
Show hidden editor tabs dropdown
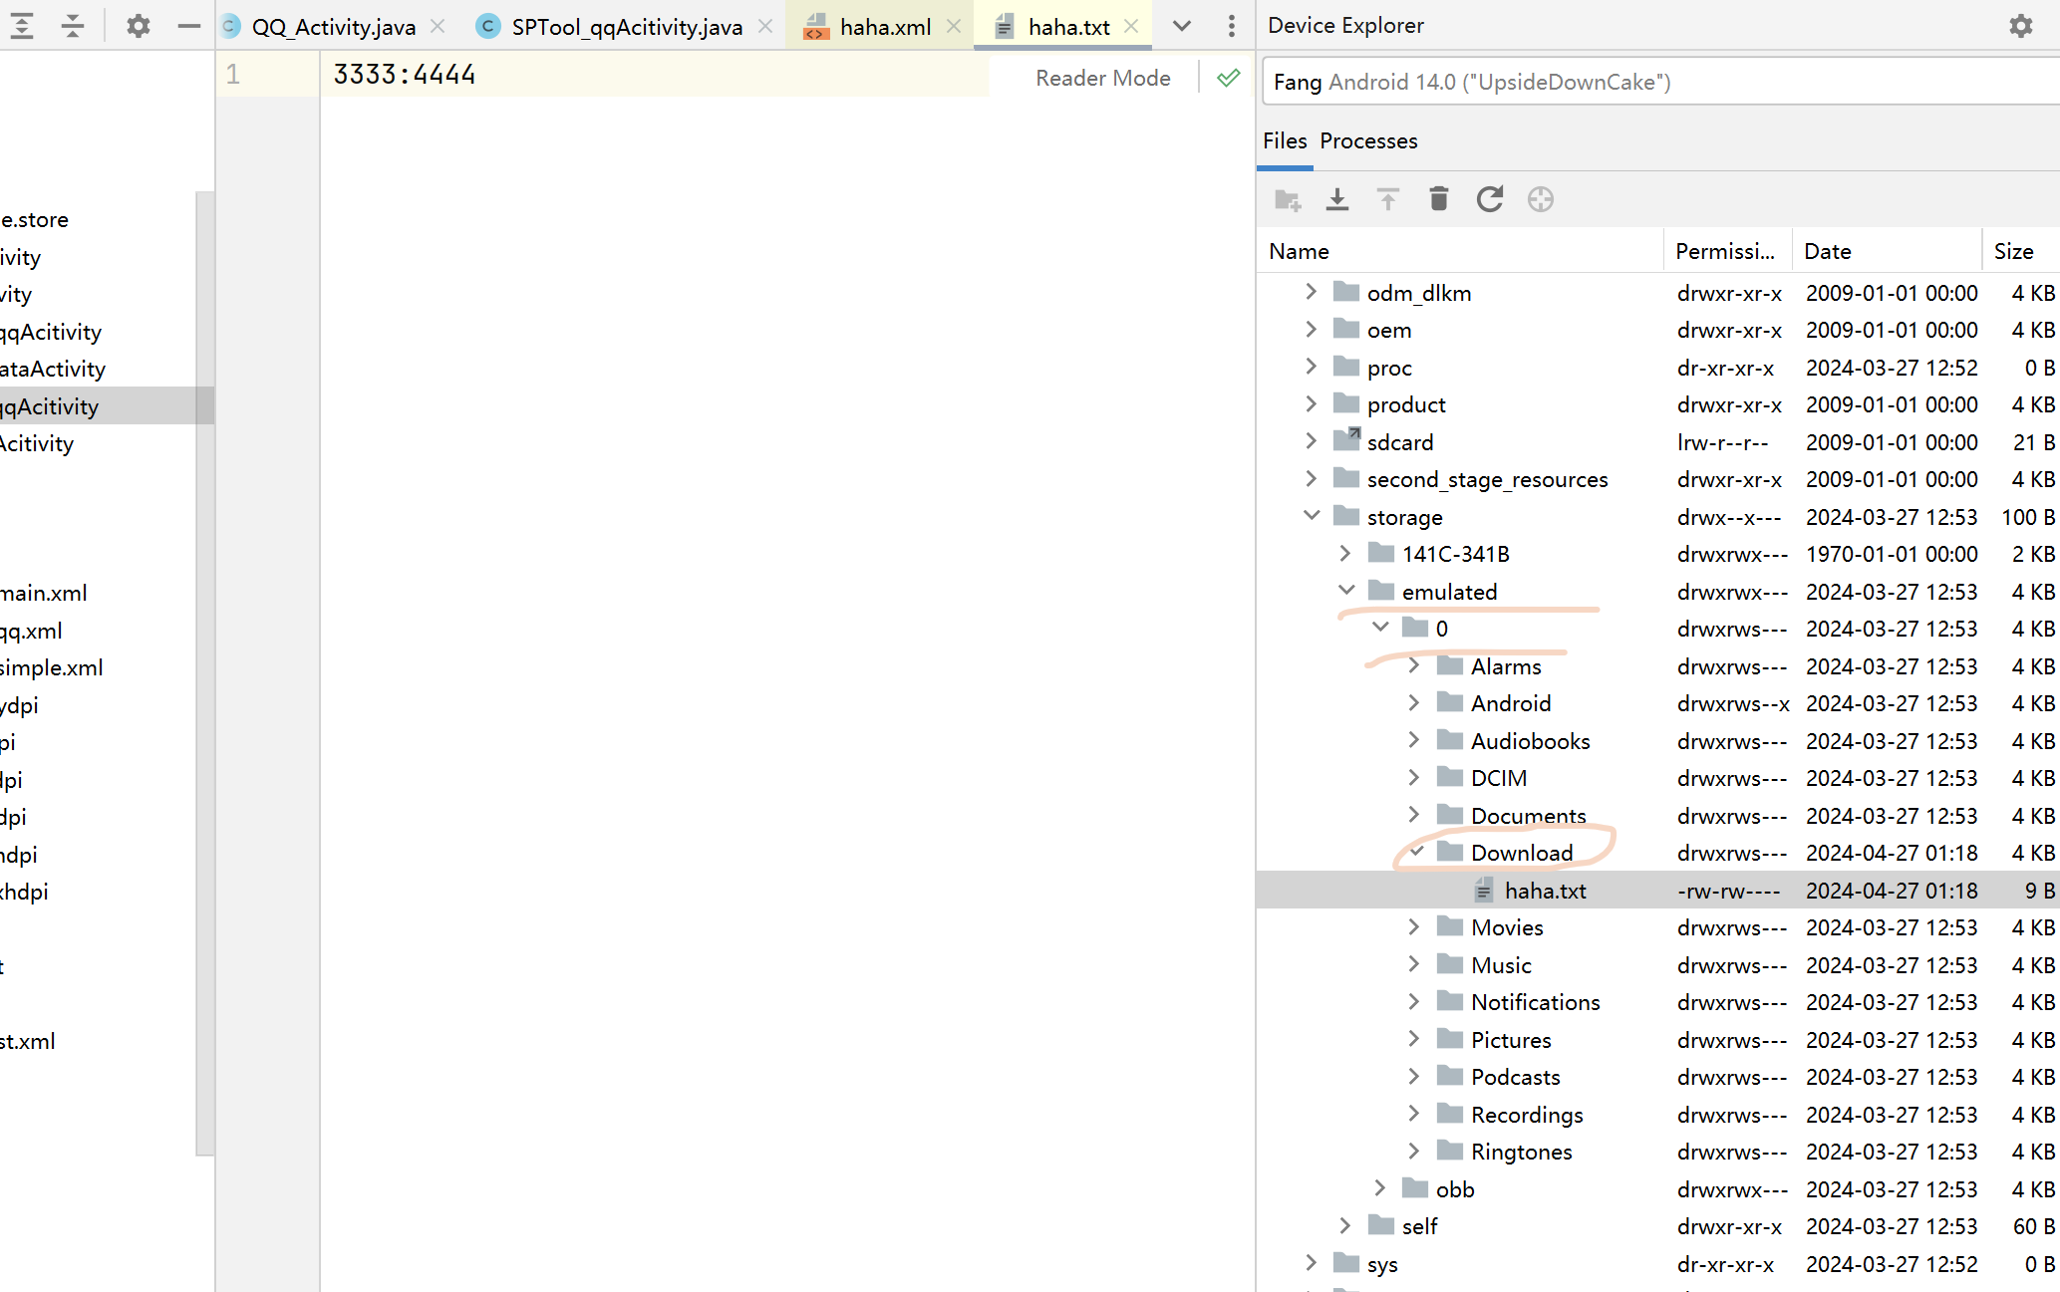[1182, 26]
